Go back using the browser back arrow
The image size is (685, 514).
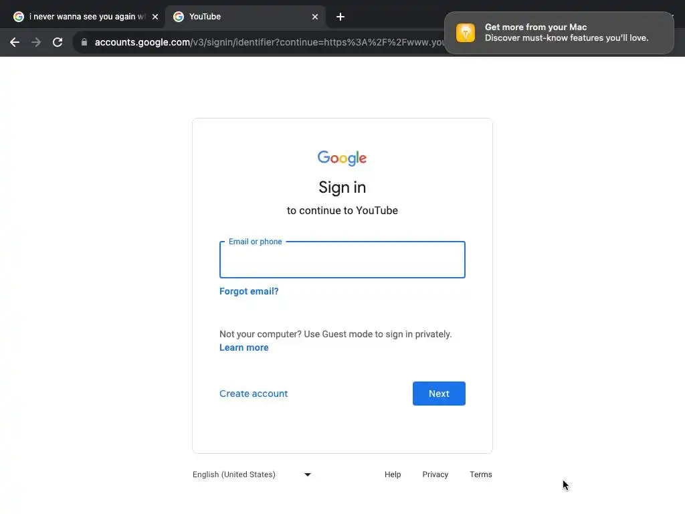15,42
